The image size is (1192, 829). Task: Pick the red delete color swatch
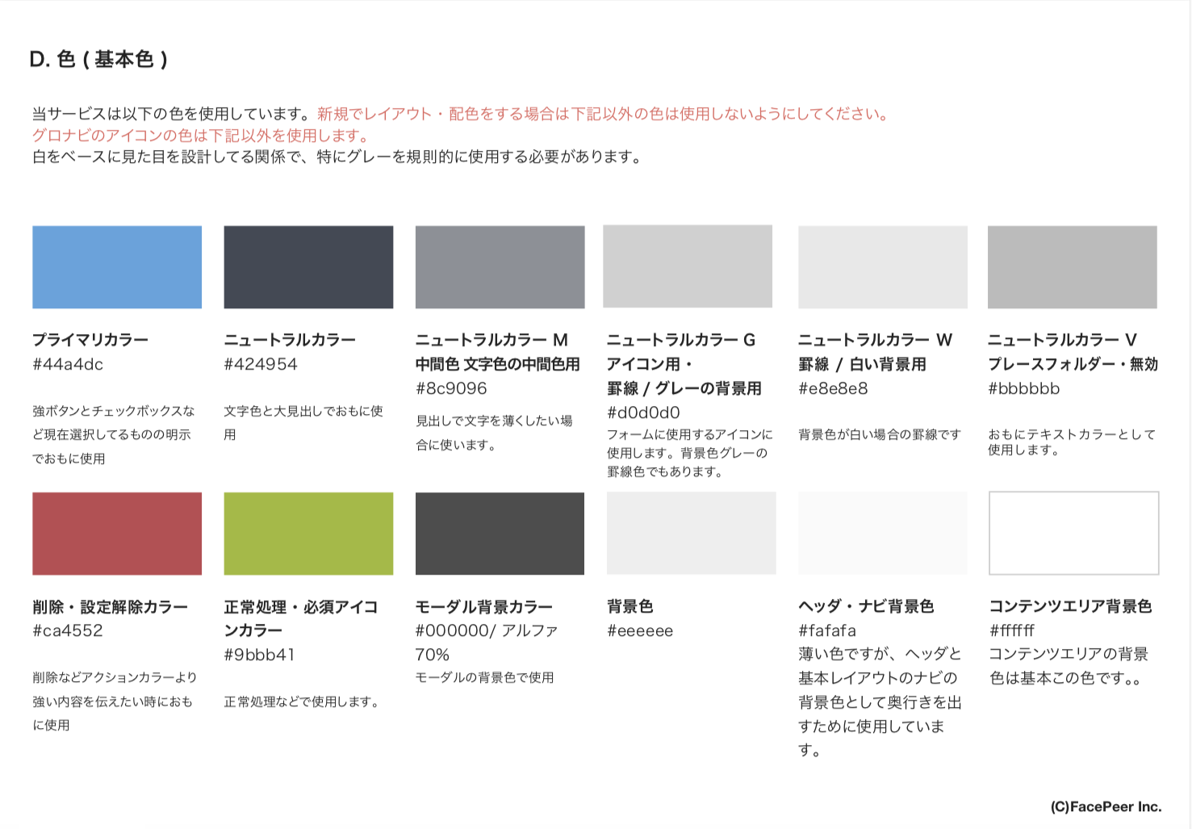tap(117, 534)
